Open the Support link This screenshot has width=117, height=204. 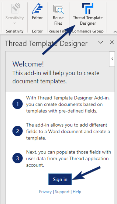point(62,192)
